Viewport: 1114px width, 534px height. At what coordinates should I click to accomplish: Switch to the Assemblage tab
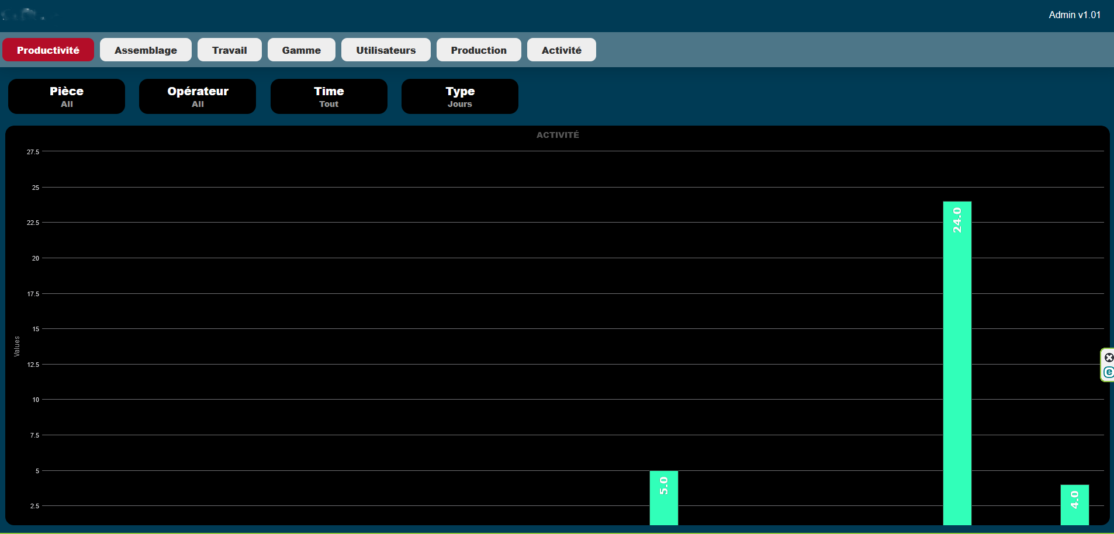pos(146,50)
